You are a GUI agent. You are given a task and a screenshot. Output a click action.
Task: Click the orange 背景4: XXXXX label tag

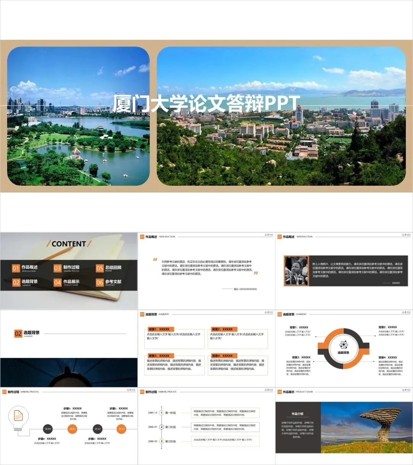click(224, 355)
